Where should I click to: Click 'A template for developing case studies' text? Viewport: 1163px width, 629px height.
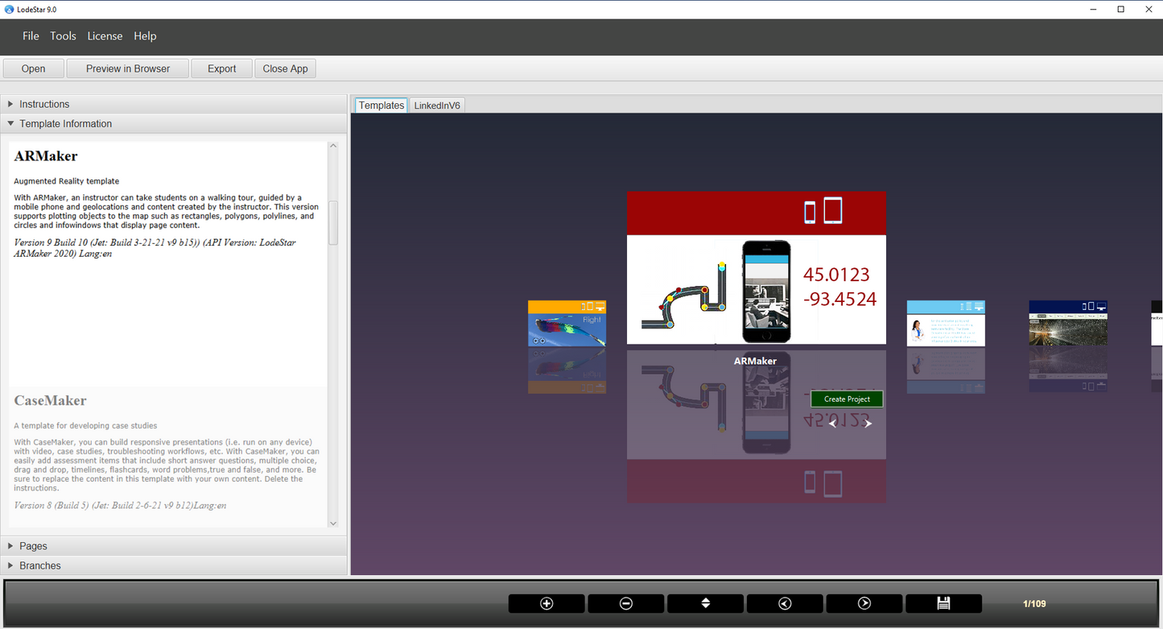[85, 425]
